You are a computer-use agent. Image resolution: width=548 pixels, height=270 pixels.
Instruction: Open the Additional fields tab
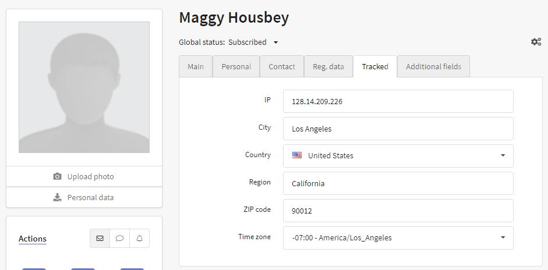pyautogui.click(x=433, y=66)
